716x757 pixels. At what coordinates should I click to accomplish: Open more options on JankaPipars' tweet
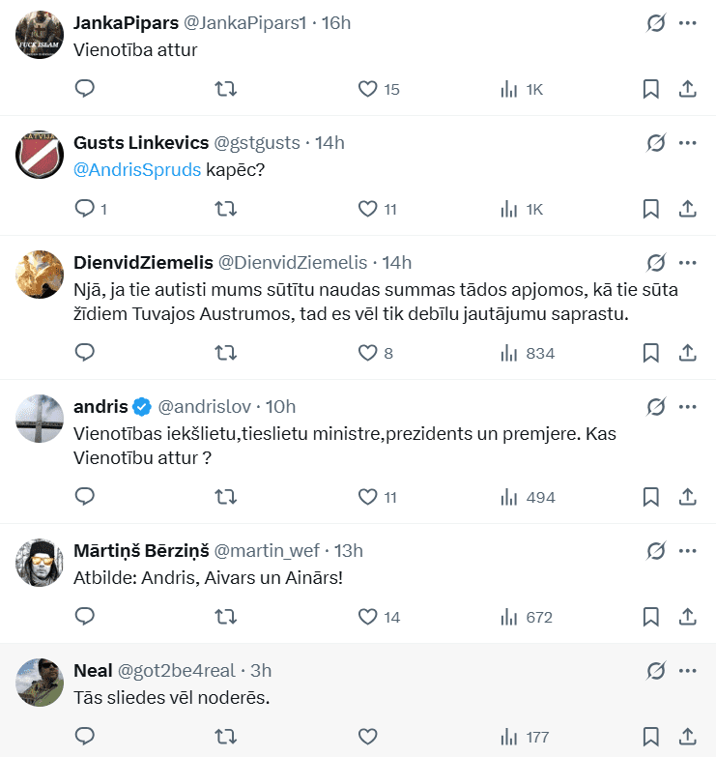pyautogui.click(x=688, y=22)
